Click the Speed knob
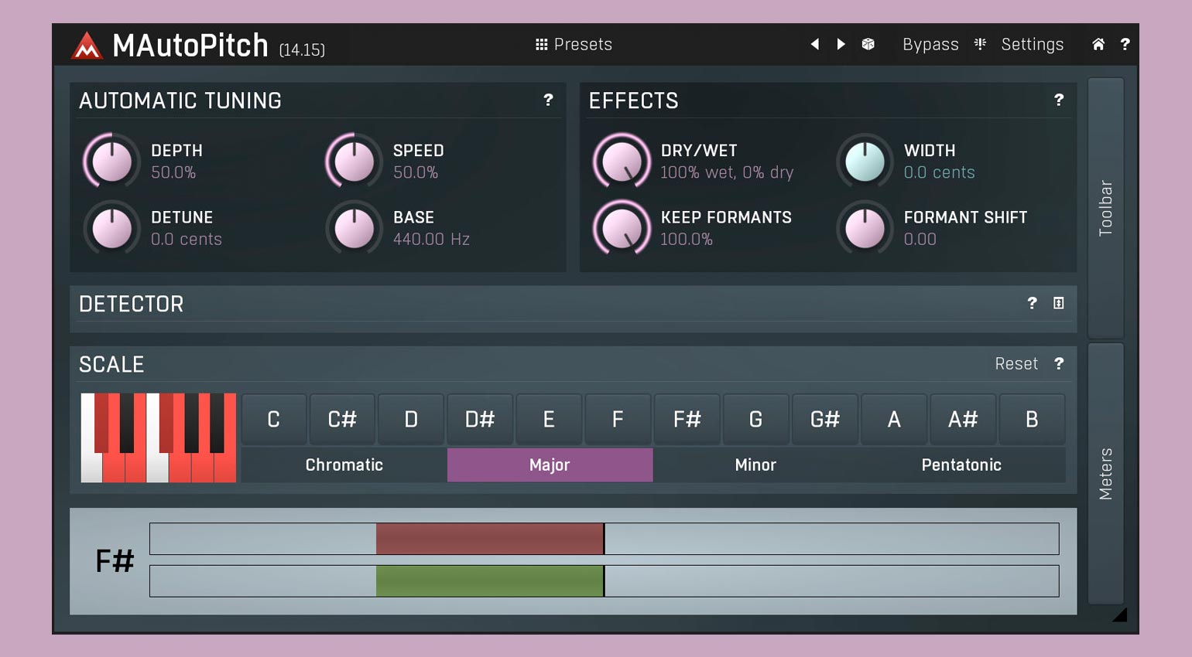The height and width of the screenshot is (657, 1192). 354,161
